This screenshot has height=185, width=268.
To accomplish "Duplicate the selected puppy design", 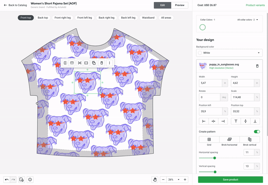I will [x=94, y=63].
